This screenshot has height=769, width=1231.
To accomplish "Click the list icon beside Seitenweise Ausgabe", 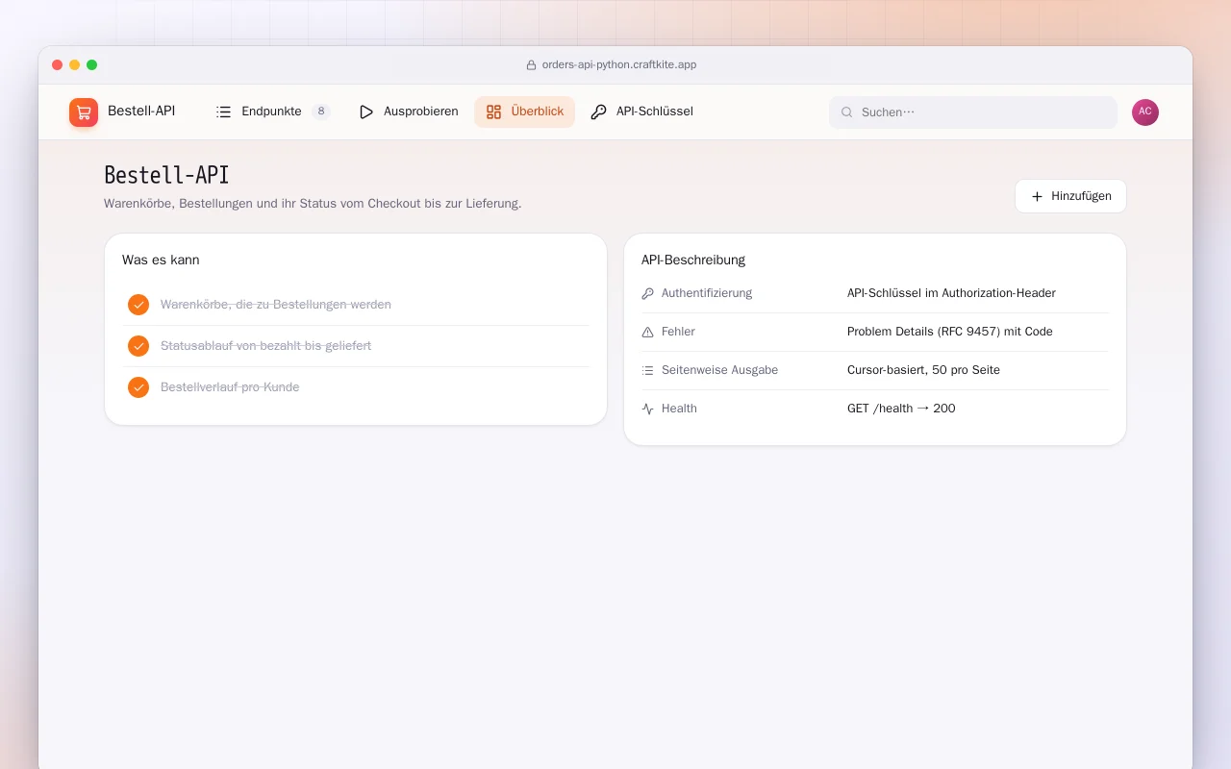I will 647,370.
